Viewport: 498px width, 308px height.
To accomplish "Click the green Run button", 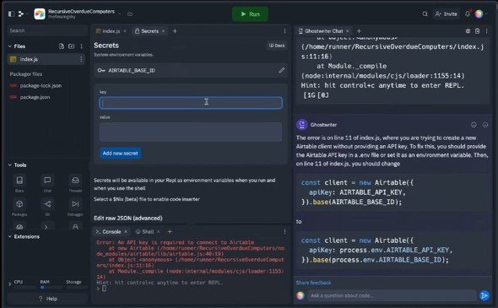I will coord(250,14).
